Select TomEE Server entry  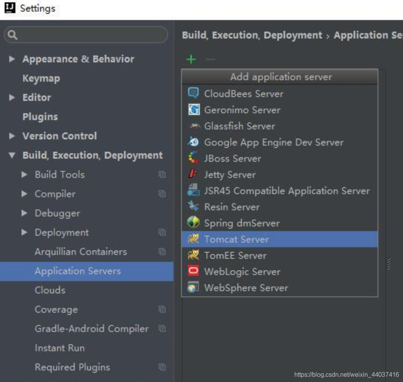tap(280, 255)
